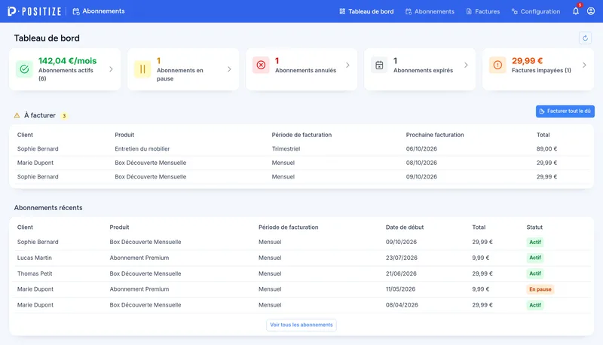Click the Actif badge in Lucas Martin's row
The height and width of the screenshot is (345, 603).
(535, 258)
